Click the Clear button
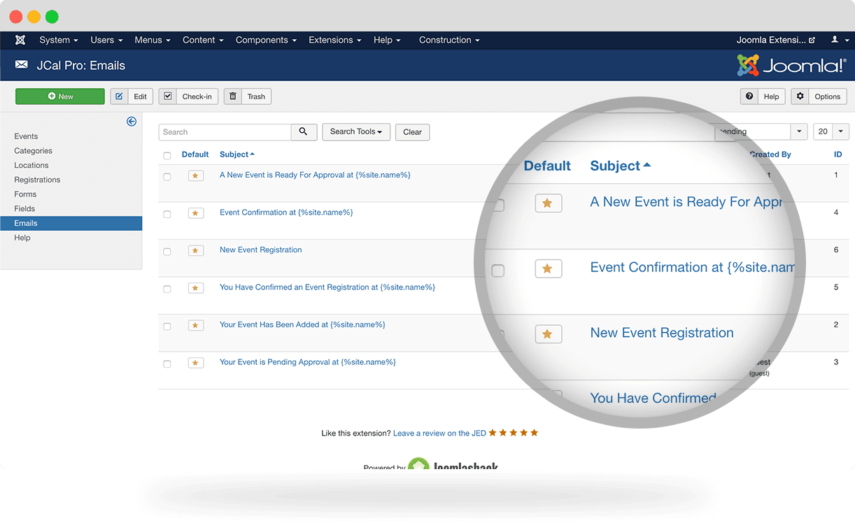Image resolution: width=855 pixels, height=523 pixels. (x=413, y=132)
